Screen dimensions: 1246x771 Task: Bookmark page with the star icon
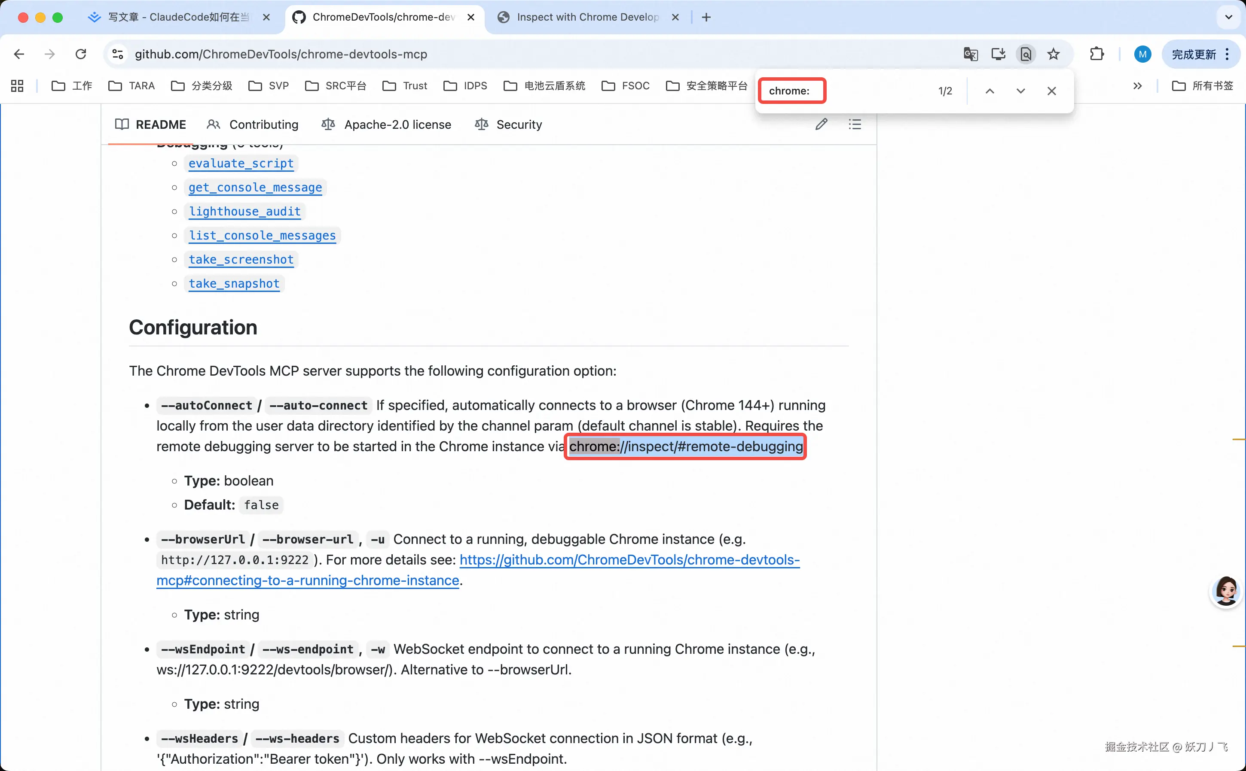(1053, 54)
